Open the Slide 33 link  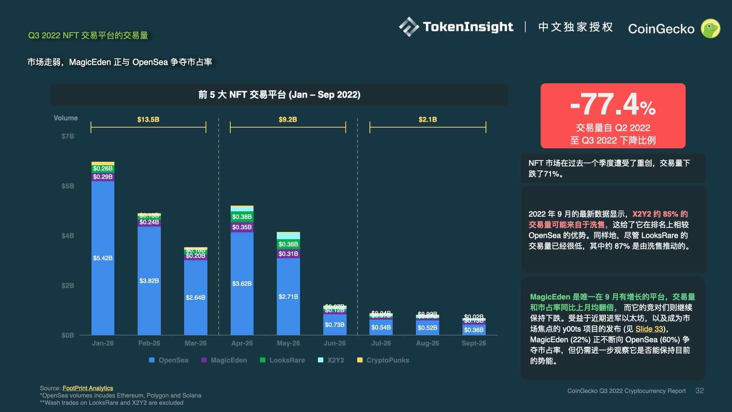point(649,329)
